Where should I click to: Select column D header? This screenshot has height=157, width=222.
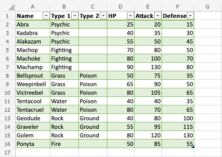pos(121,7)
